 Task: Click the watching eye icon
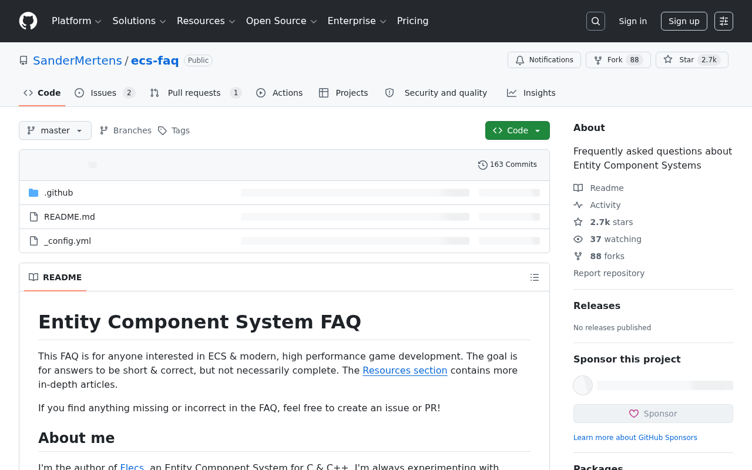tap(578, 239)
